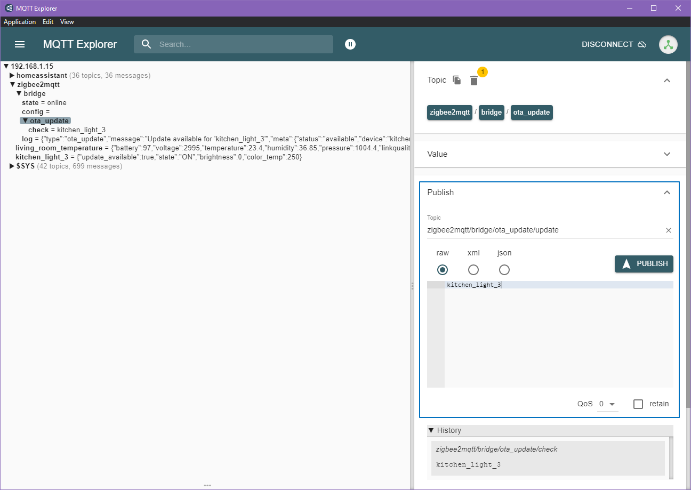
Task: Pause updates with the pause button
Action: tap(350, 44)
